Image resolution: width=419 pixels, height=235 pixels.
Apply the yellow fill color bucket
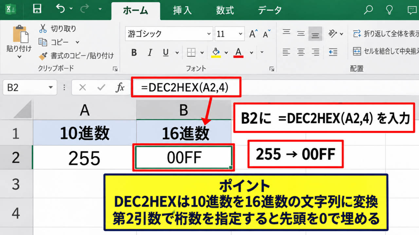[216, 53]
